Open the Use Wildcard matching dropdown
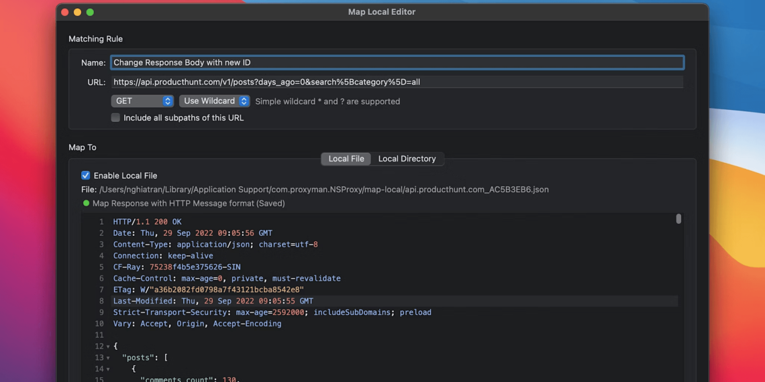765x382 pixels. point(215,101)
